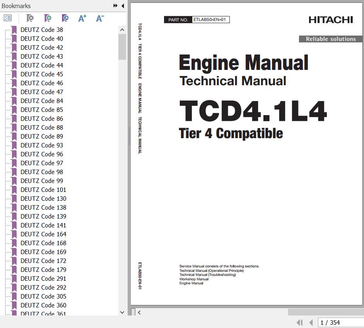Select the DEUTZ Code 43 bookmark
364x328 pixels.
click(42, 57)
